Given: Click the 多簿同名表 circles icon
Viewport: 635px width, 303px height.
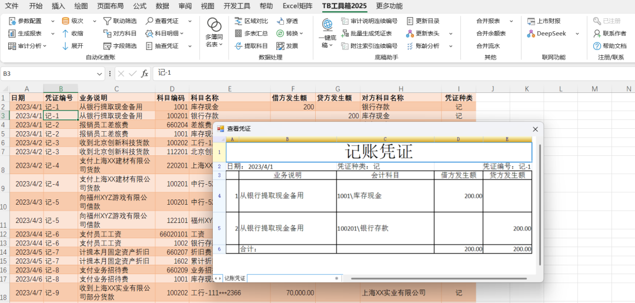Looking at the screenshot, I should 214,25.
